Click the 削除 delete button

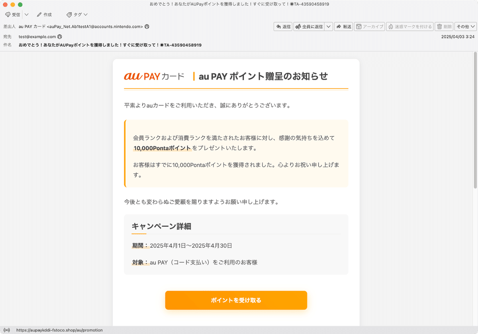pyautogui.click(x=444, y=27)
